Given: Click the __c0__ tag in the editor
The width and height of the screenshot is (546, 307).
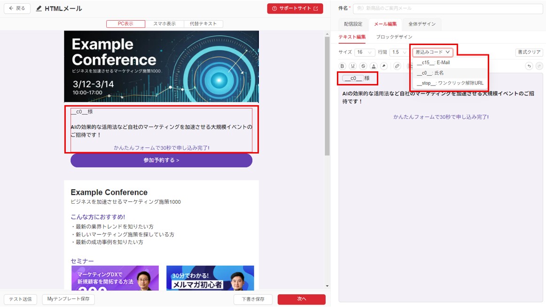Looking at the screenshot, I should 353,78.
